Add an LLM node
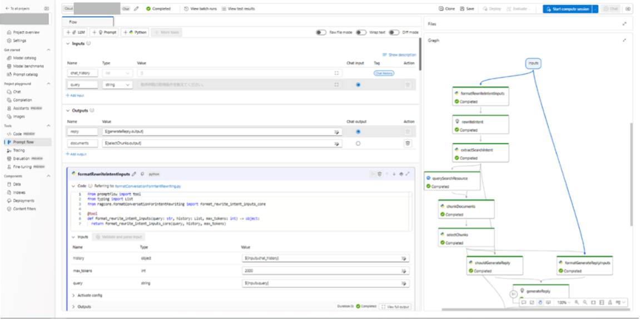 point(76,32)
